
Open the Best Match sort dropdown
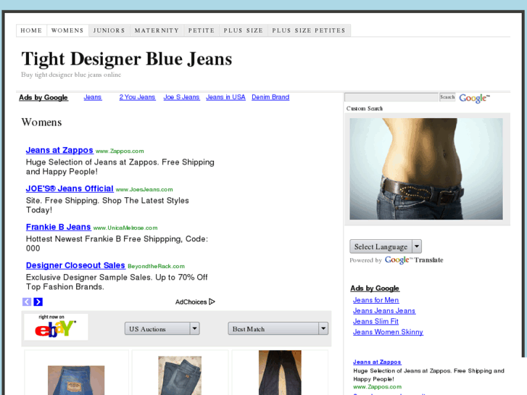(278, 328)
